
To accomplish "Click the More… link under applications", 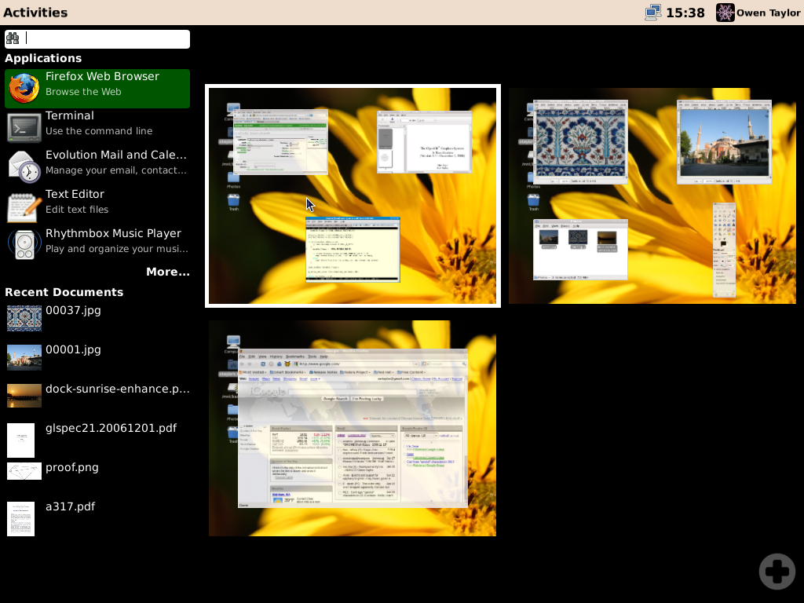I will [x=168, y=272].
